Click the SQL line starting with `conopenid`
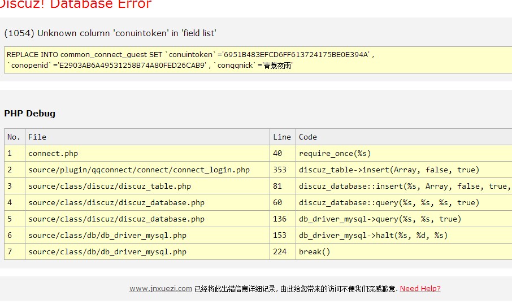 (150, 66)
